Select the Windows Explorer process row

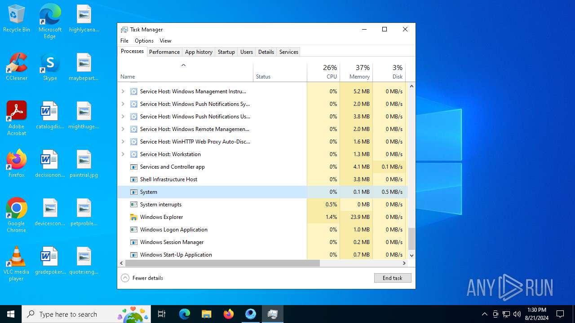pos(262,217)
